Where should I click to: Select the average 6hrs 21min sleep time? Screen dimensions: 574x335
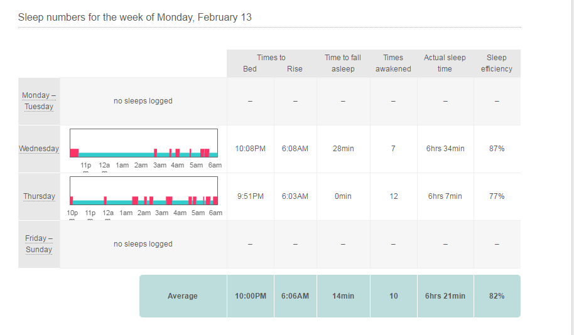click(445, 296)
